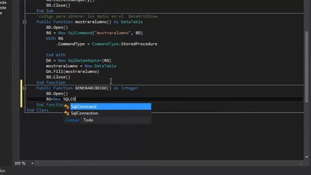311x175 pixels.
Task: Click the horizontal scrollbar at the editor bottom
Action: [x=169, y=163]
